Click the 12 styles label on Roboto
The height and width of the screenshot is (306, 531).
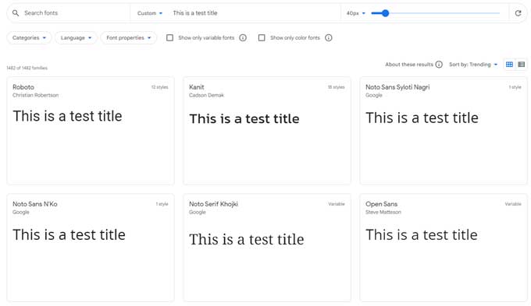coord(159,87)
